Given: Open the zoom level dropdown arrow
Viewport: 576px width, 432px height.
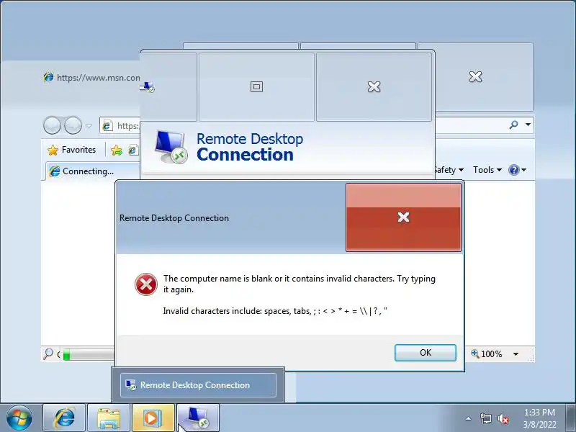Looking at the screenshot, I should 516,354.
